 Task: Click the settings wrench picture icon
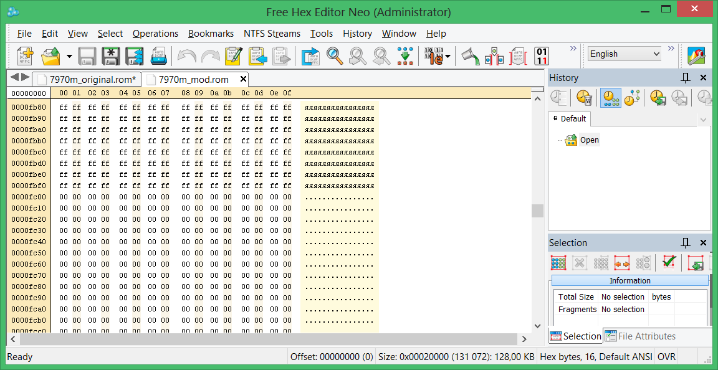(x=696, y=56)
